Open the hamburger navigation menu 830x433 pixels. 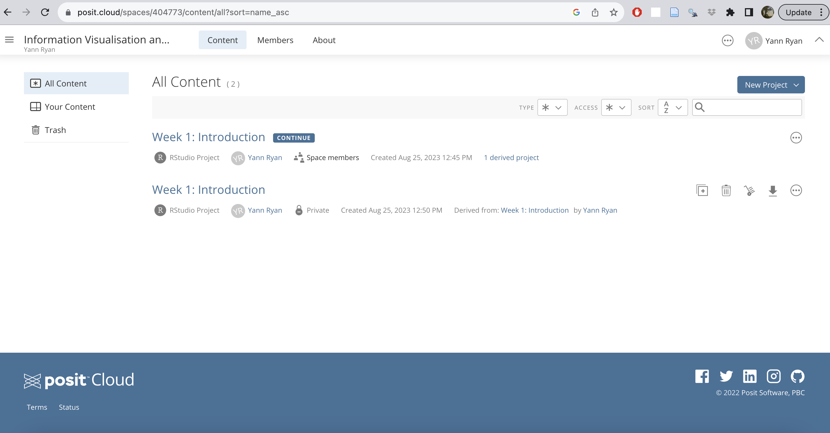9,40
